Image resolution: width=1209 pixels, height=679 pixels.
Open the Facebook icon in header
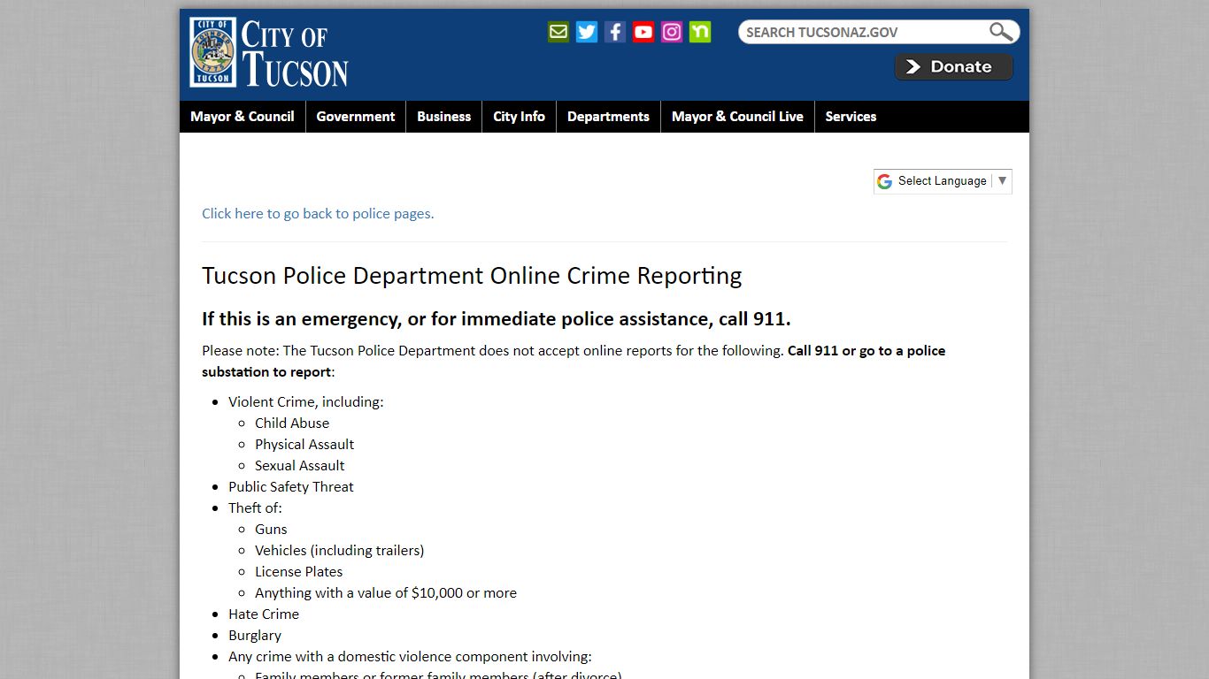[615, 32]
